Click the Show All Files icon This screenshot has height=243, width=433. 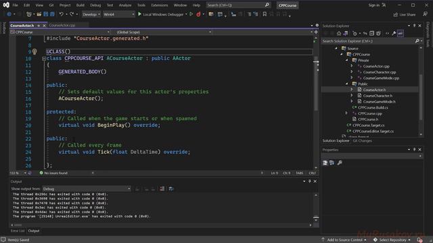pyautogui.click(x=378, y=33)
